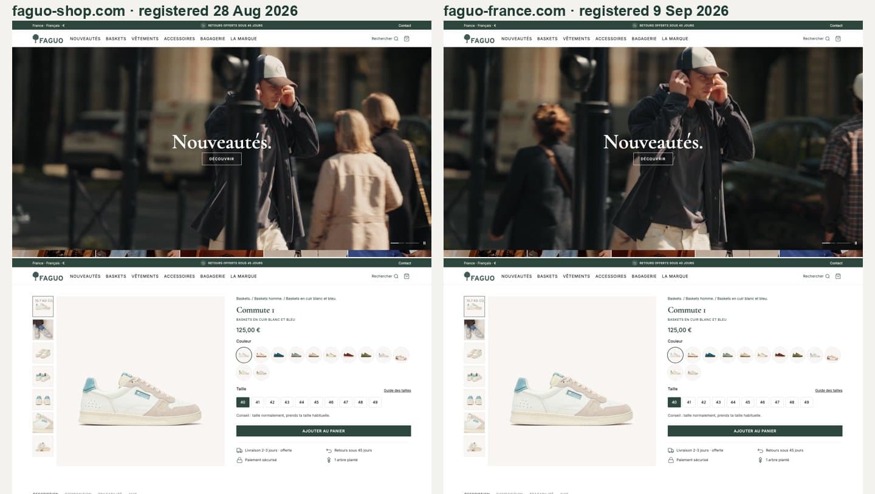Image resolution: width=875 pixels, height=494 pixels.
Task: Pause the hero slideshow on faguo-shop.com
Action: pyautogui.click(x=424, y=243)
